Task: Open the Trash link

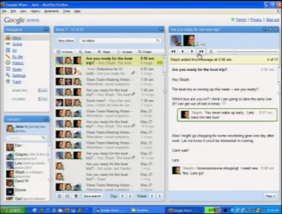Action: pyautogui.click(x=17, y=82)
